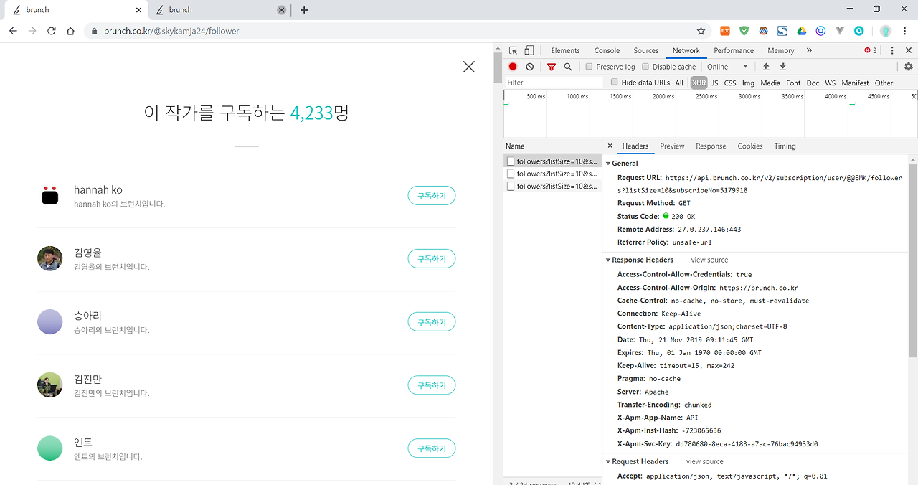The height and width of the screenshot is (485, 918).
Task: Open the Online throttling dropdown
Action: [x=727, y=67]
